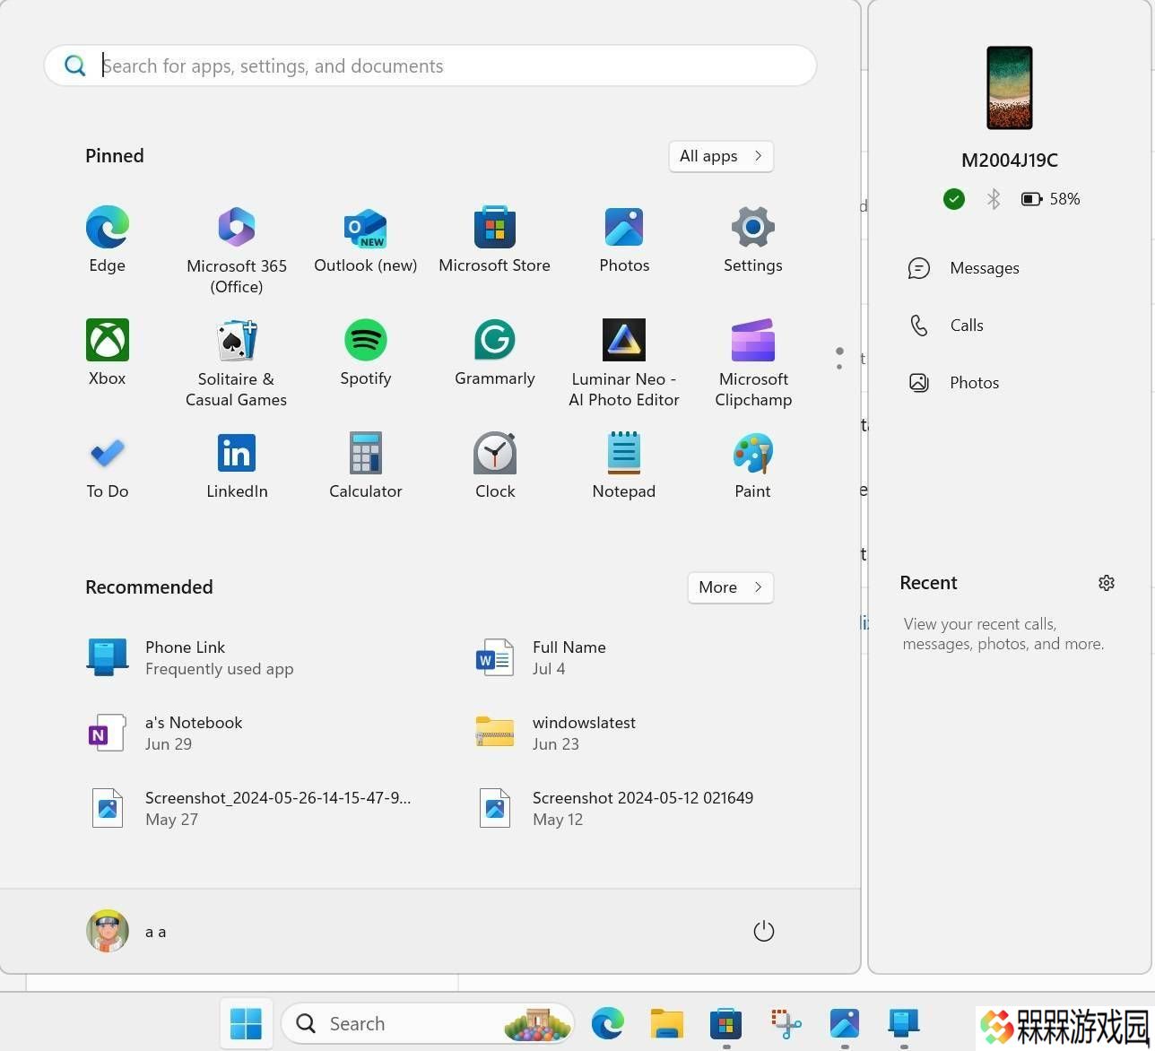This screenshot has width=1155, height=1051.
Task: Launch the Calculator app
Action: [366, 465]
